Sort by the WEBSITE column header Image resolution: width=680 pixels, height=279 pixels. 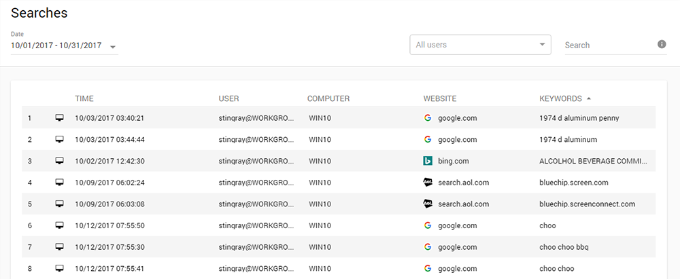[439, 98]
